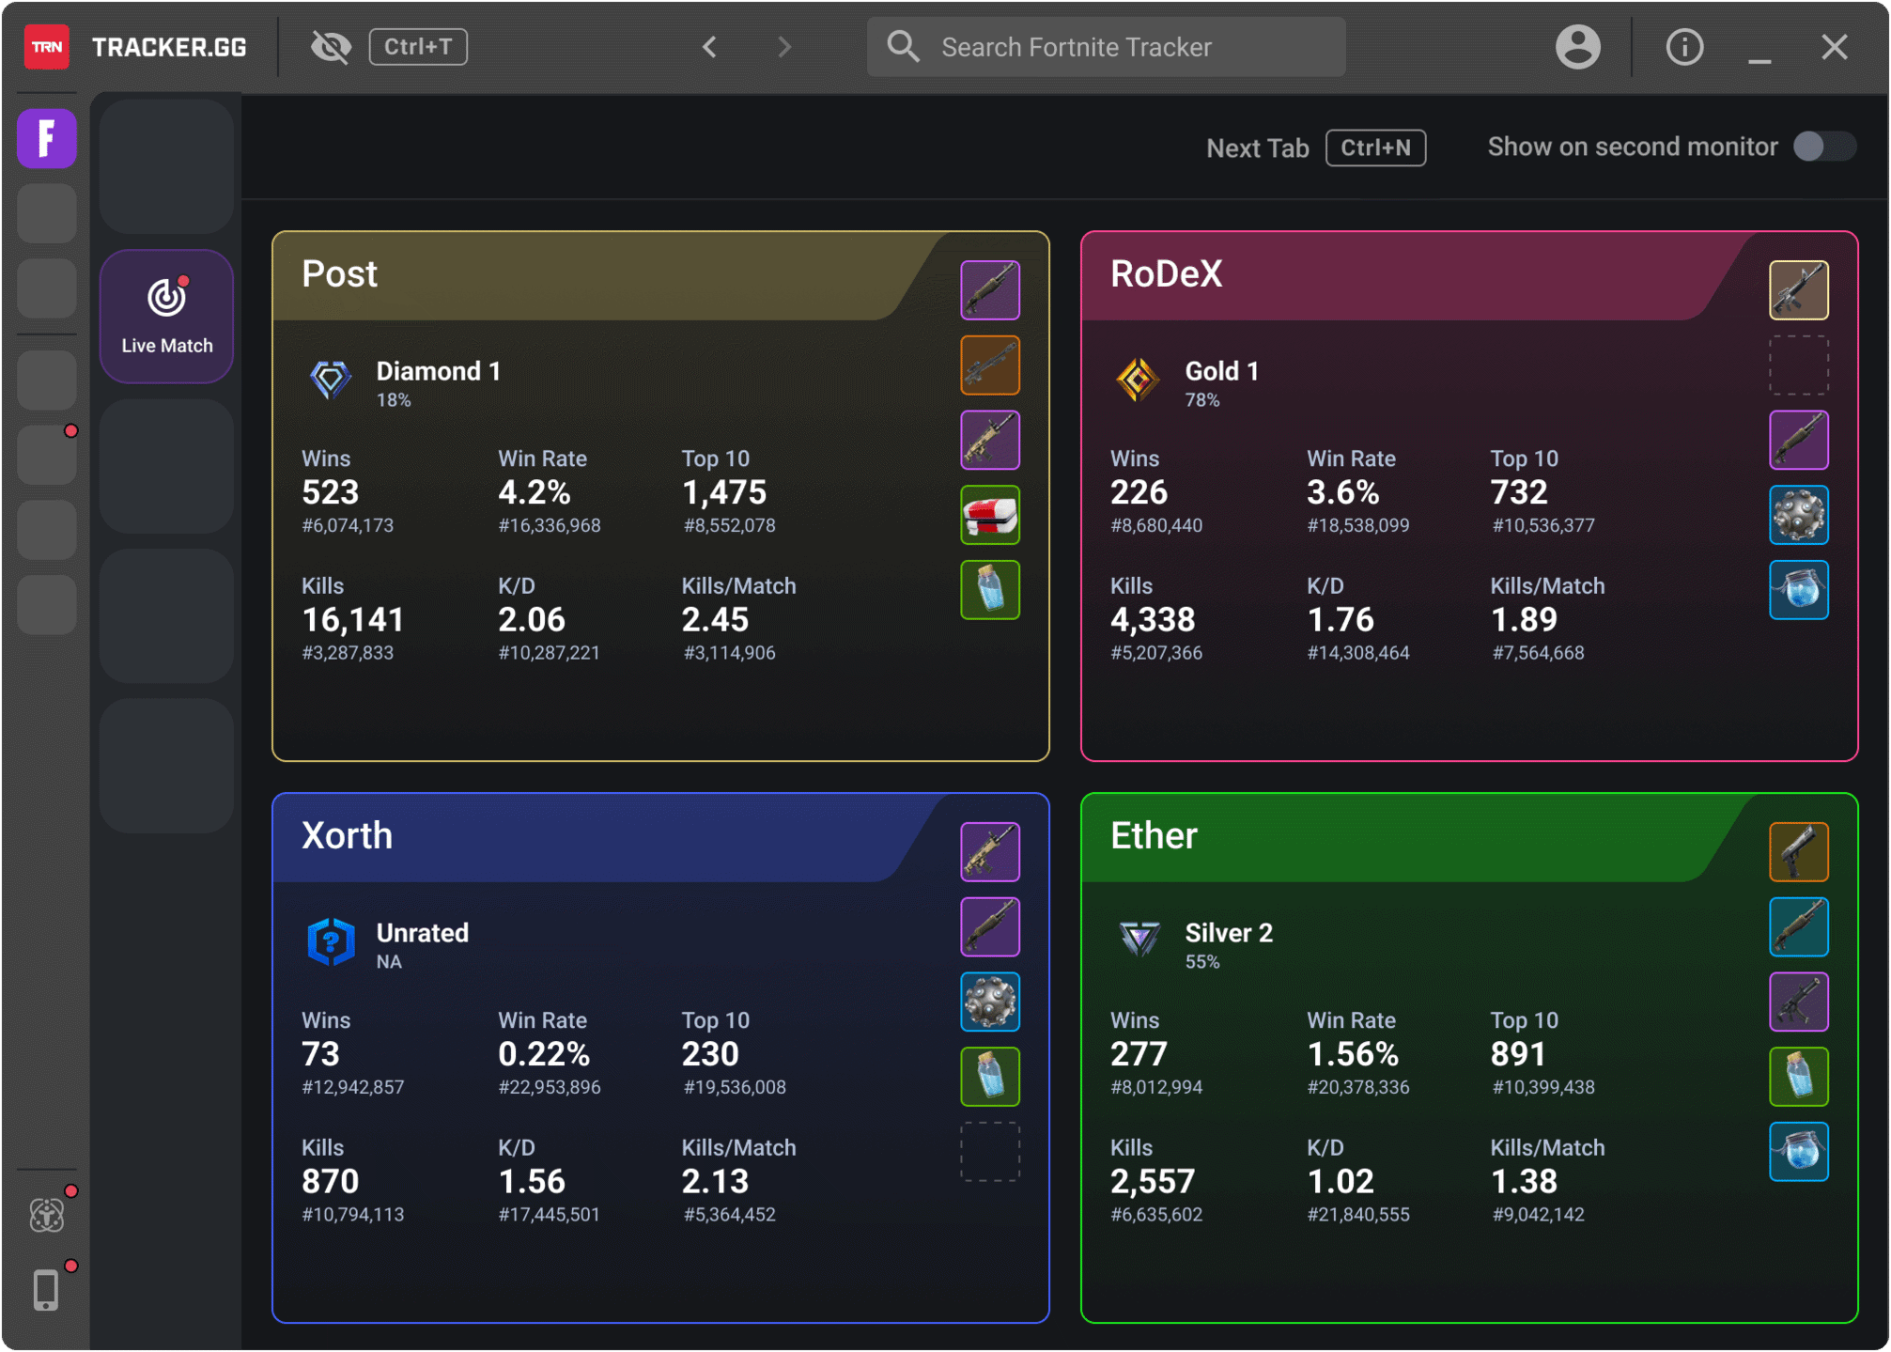Click RoDeX's Kills/Match value 1.89

click(x=1524, y=620)
